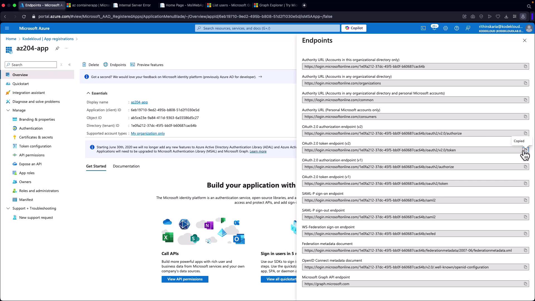Click the Delete trash icon
535x301 pixels.
84,65
